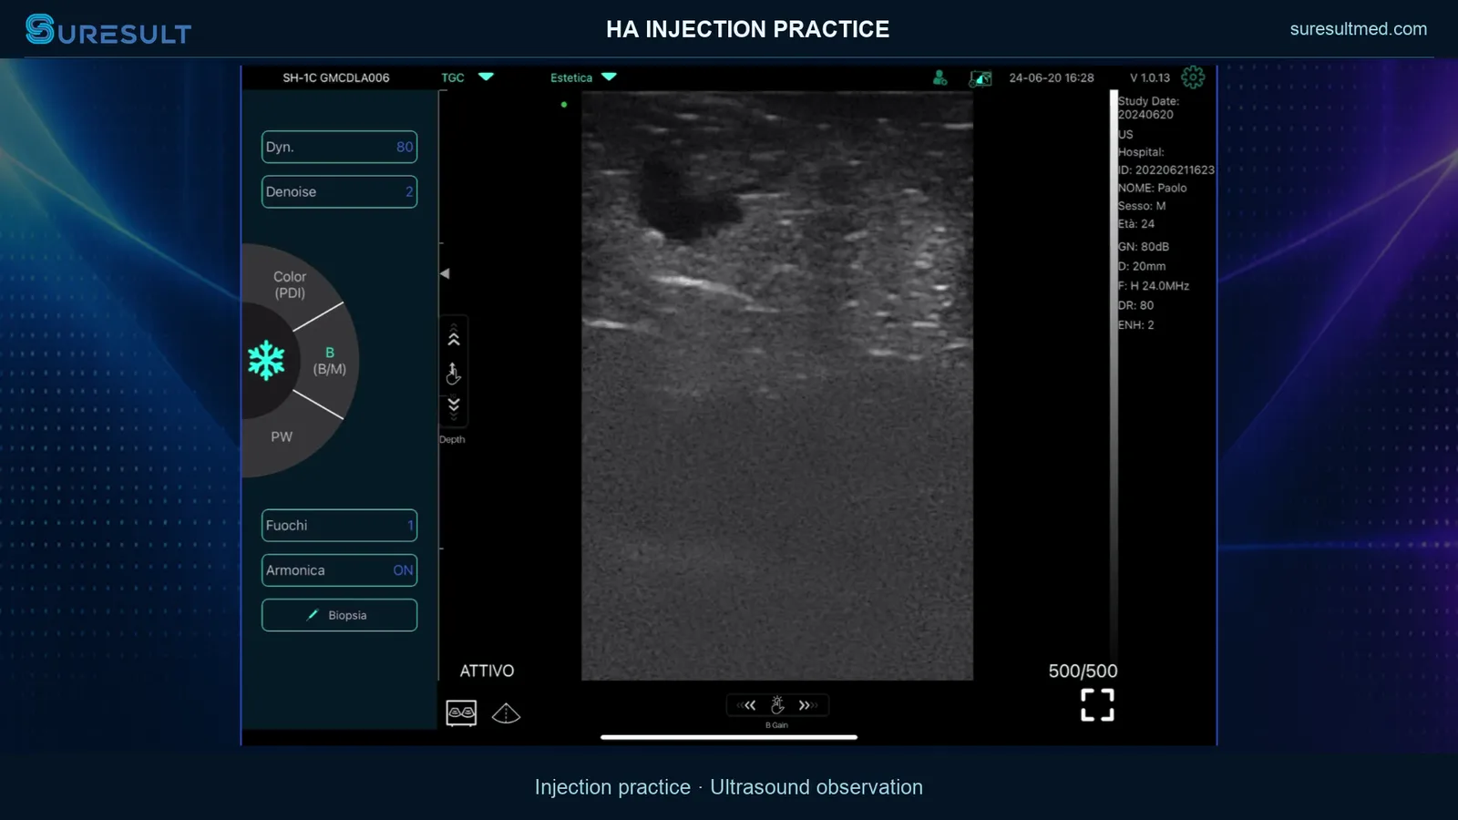Select Color (PDI) imaging mode
Image resolution: width=1458 pixels, height=820 pixels.
(x=290, y=285)
